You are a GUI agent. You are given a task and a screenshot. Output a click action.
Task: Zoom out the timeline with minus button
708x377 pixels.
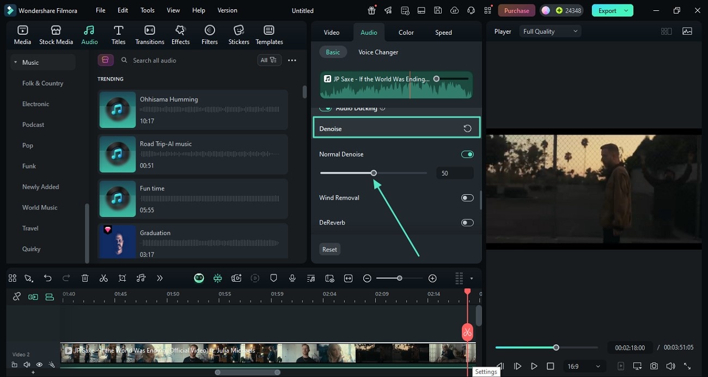coord(367,278)
